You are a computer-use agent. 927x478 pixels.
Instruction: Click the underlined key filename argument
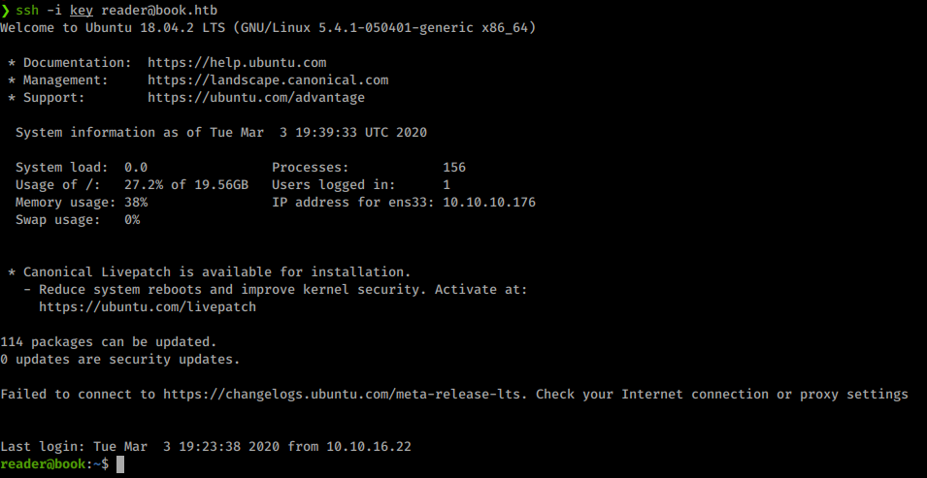[82, 11]
